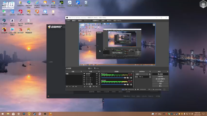Image resolution: width=207 pixels, height=116 pixels.
Task: Open source properties gear in Sources panel
Action: [x=90, y=87]
